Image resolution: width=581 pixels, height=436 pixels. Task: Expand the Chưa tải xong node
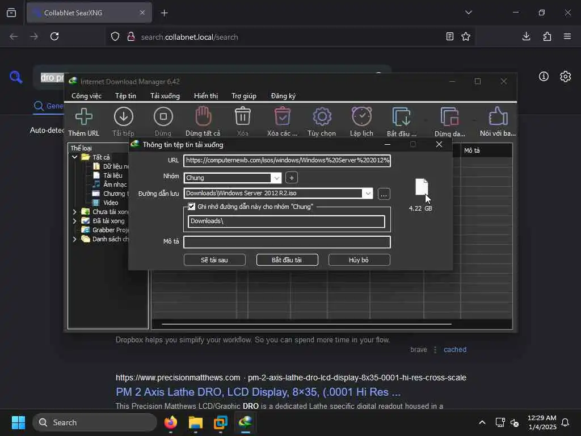pos(74,212)
